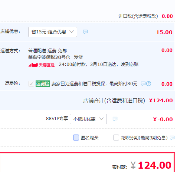Toggle the 运费险 insurance checkbox
Screen dimensions: 177x172
[x=31, y=84]
